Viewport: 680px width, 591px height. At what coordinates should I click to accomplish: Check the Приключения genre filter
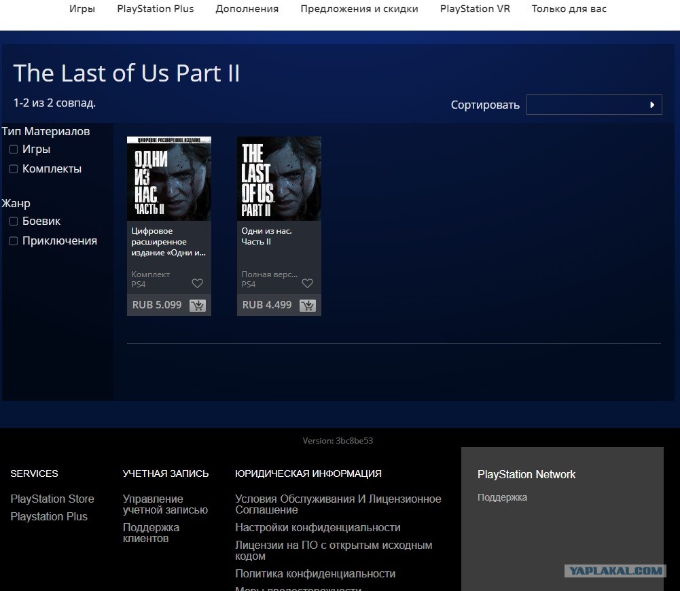click(x=14, y=240)
